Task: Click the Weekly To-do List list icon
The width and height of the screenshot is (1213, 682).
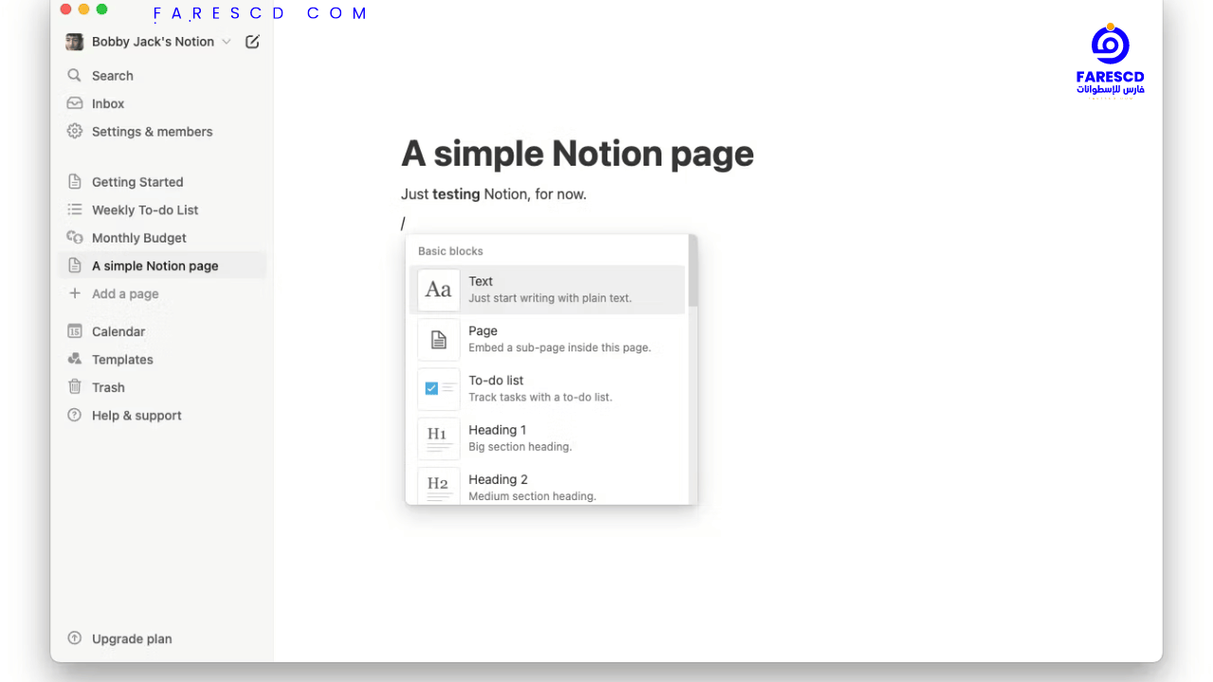Action: pos(75,209)
